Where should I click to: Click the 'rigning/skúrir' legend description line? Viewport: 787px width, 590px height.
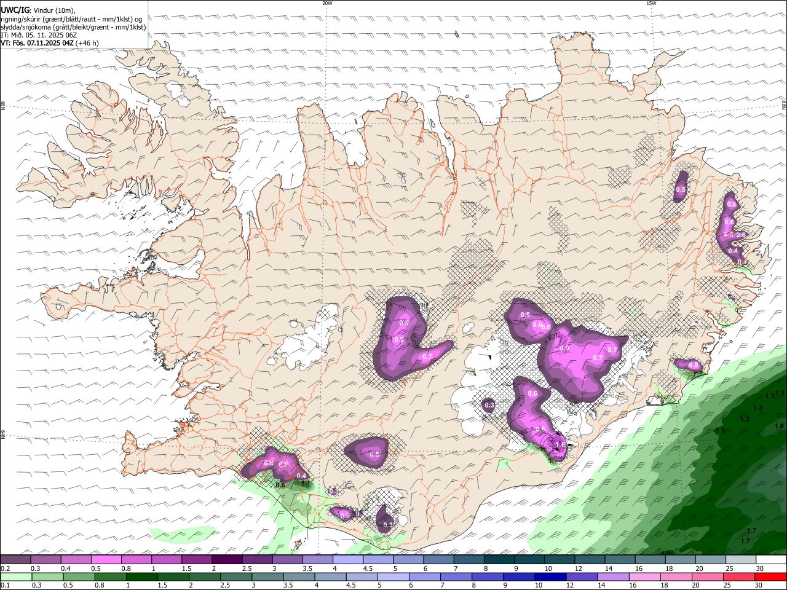(71, 18)
